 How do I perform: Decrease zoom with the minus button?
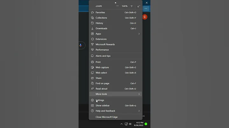point(117,6)
